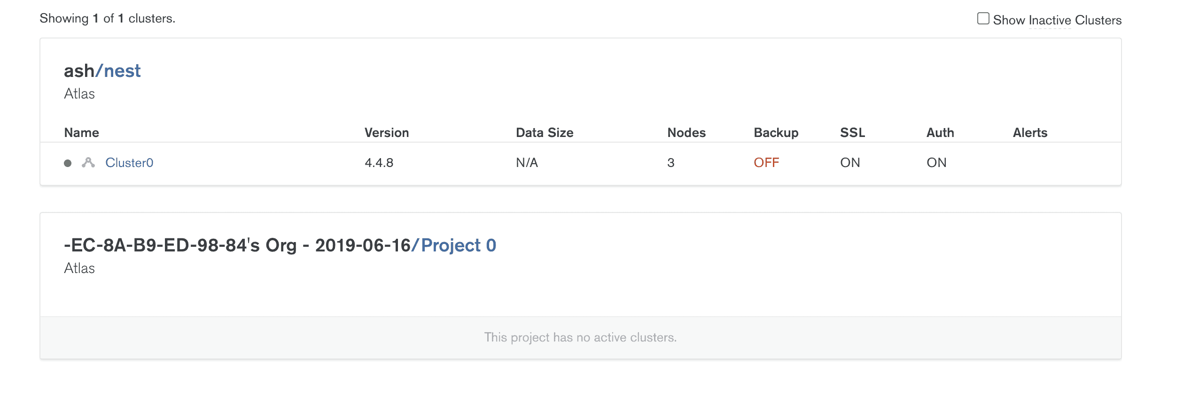1184x410 pixels.
Task: Click the Backup column header
Action: pos(776,133)
